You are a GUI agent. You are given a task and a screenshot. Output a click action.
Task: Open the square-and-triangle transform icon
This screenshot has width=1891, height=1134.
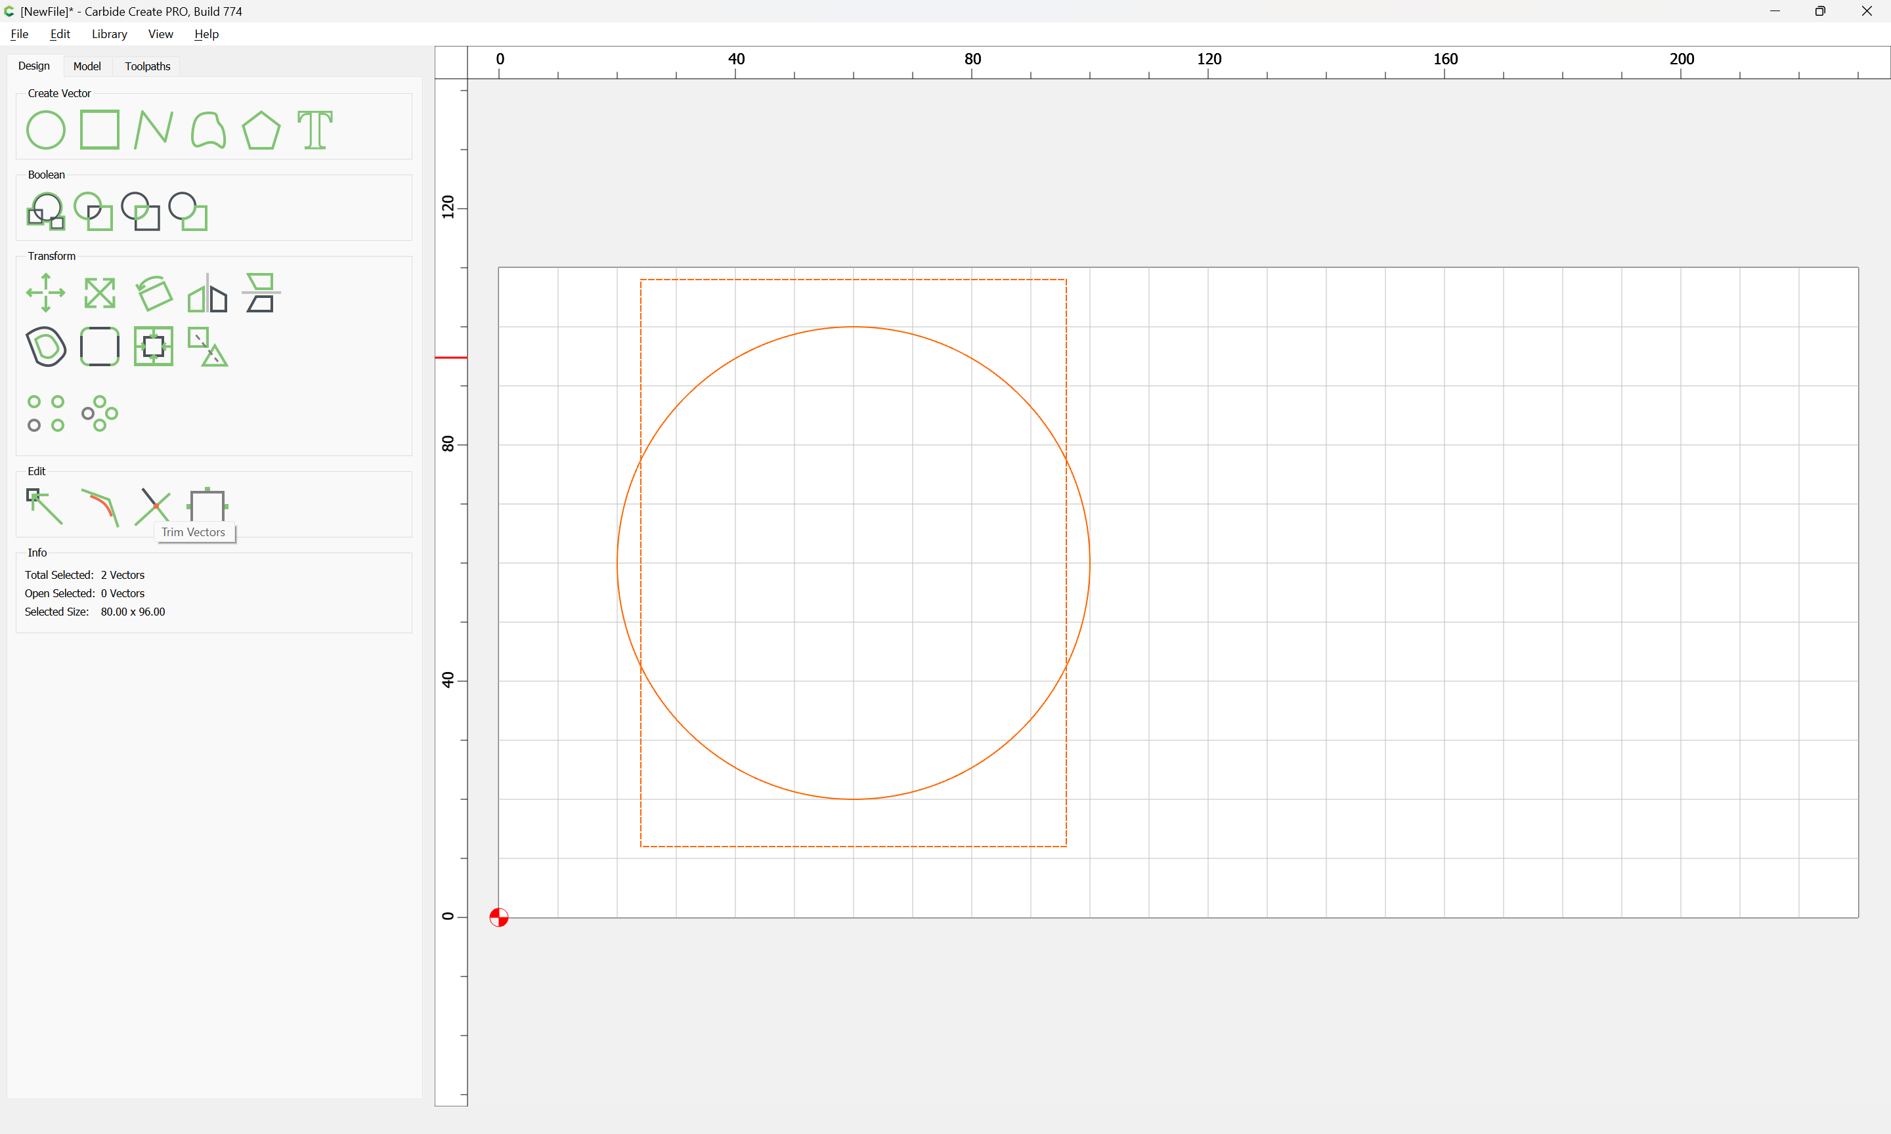tap(208, 346)
